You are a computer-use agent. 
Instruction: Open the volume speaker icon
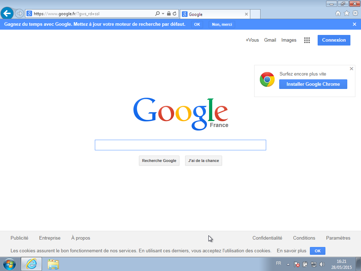[x=322, y=264]
